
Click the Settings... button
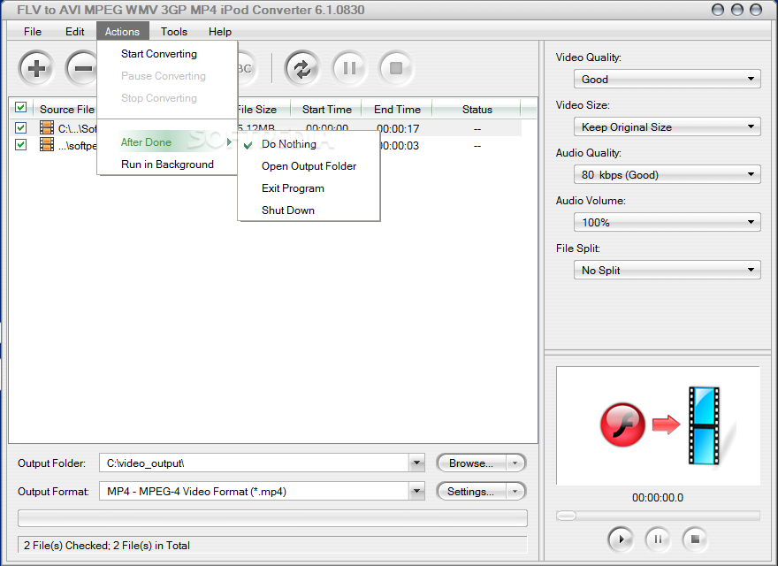(471, 491)
